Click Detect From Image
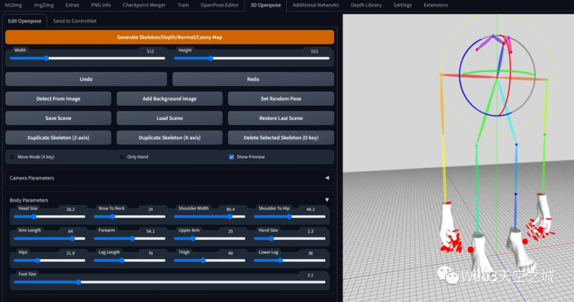Screen dimensions: 574x302 click(x=58, y=98)
